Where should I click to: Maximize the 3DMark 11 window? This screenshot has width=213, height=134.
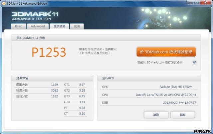pos(196,3)
